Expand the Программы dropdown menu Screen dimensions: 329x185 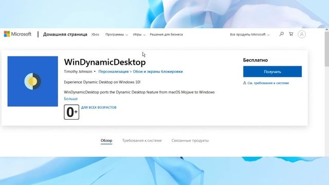tap(117, 34)
